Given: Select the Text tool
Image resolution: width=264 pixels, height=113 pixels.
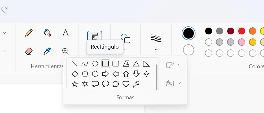Looking at the screenshot, I should point(66,33).
